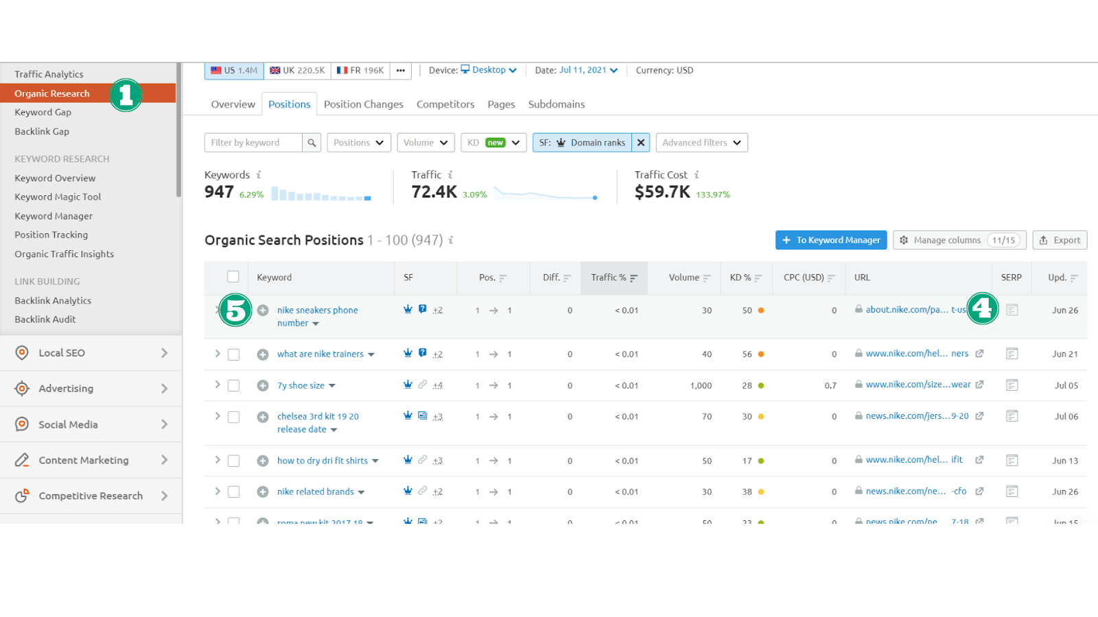This screenshot has height=617, width=1098.
Task: Click the Manage columns button
Action: (959, 240)
